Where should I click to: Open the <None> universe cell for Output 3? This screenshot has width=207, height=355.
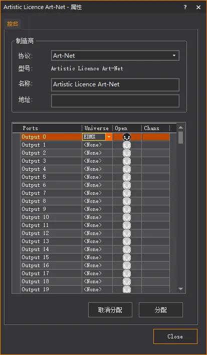click(x=97, y=161)
